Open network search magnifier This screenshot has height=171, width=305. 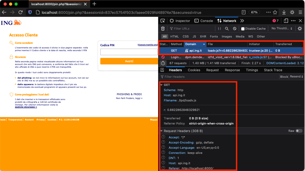pyautogui.click(x=227, y=29)
